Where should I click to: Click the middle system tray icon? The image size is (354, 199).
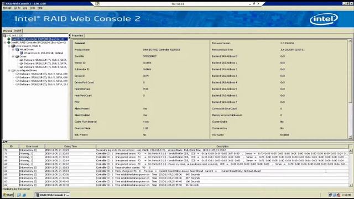click(x=334, y=195)
